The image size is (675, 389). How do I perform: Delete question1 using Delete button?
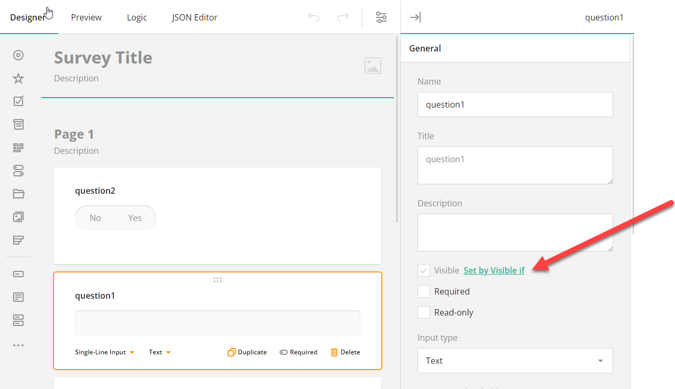point(345,352)
